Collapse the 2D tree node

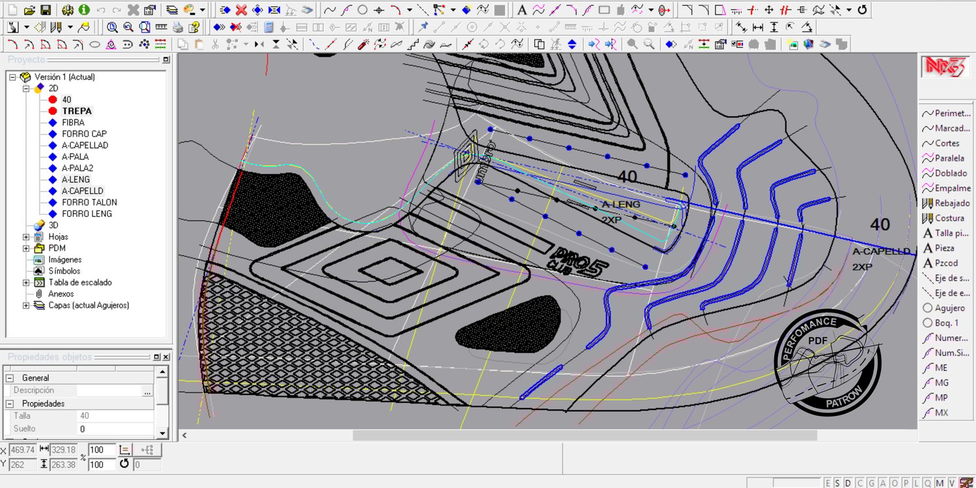[x=27, y=88]
